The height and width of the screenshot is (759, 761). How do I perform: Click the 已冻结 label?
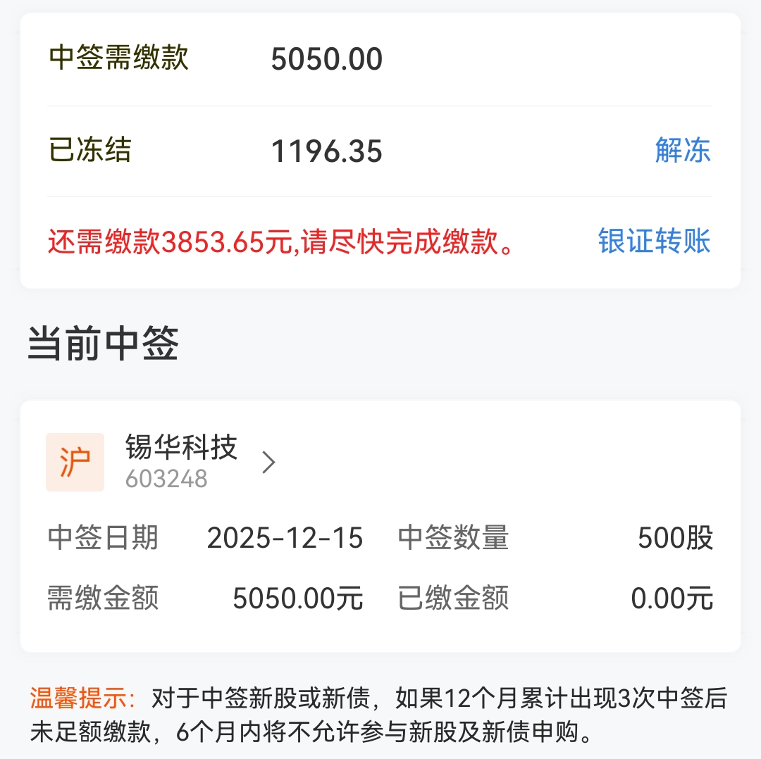(89, 149)
